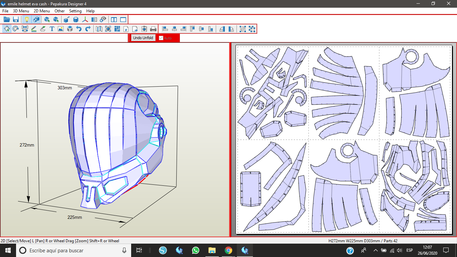
Task: Click the Undo Unfold button
Action: coord(143,38)
